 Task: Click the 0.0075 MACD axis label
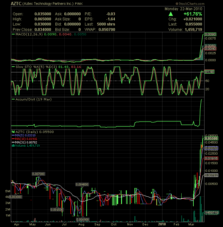(x=211, y=39)
